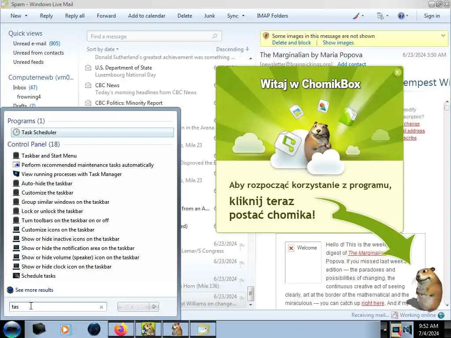Screen dimensions: 451x338
Task: Click Reply in mail toolbar
Action: coord(46,16)
